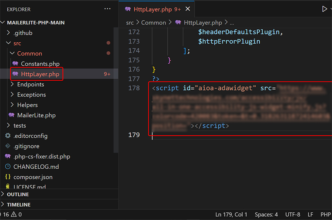Click the diamond icon beside .gitignore
This screenshot has height=220, width=332.
point(8,146)
